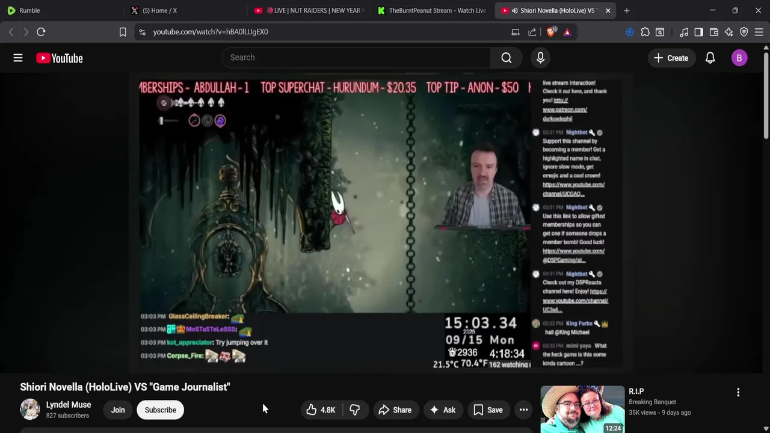Open the account avatar menu
This screenshot has width=770, height=433.
(x=739, y=58)
